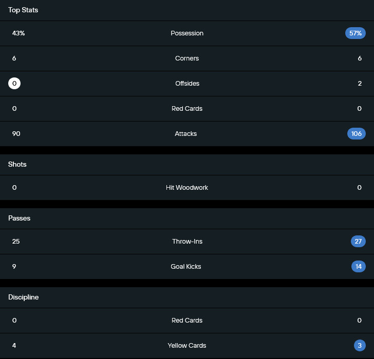
Task: Click the Passes section header
Action: pos(20,218)
